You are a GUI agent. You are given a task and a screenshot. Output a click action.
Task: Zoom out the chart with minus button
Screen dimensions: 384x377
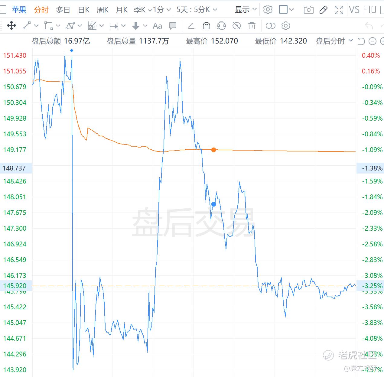(x=373, y=41)
